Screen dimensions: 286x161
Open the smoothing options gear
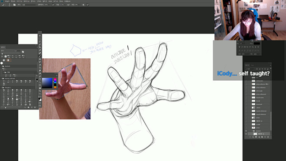point(83,5)
